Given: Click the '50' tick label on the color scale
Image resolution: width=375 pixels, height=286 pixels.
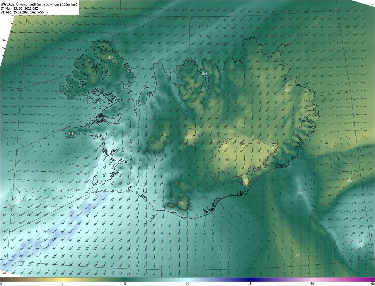Looking at the screenshot, I should (372, 284).
